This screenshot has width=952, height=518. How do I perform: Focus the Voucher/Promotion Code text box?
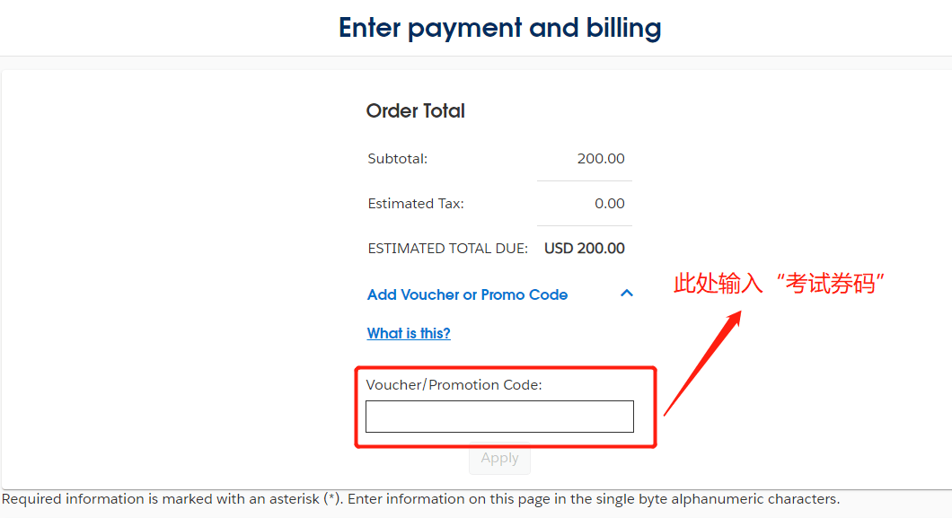[499, 417]
